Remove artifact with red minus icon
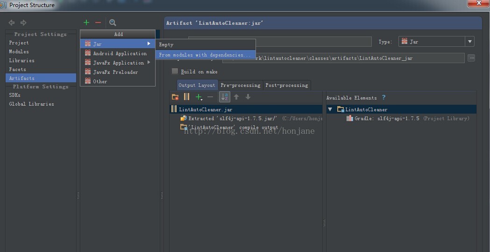The height and width of the screenshot is (252, 490). point(98,22)
